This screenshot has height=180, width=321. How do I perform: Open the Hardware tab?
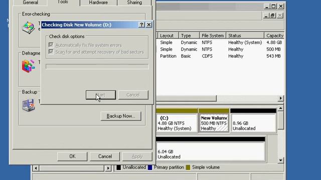(98, 2)
